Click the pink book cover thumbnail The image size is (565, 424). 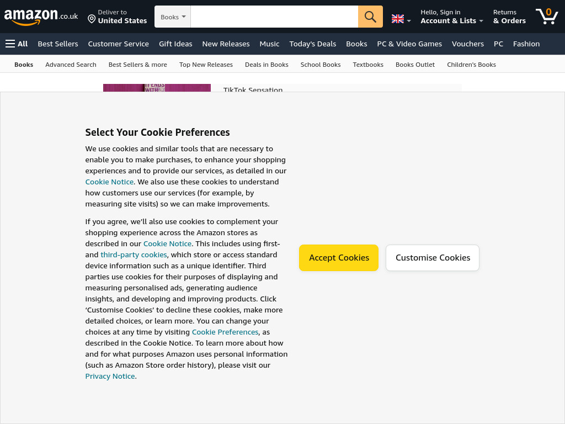(157, 88)
